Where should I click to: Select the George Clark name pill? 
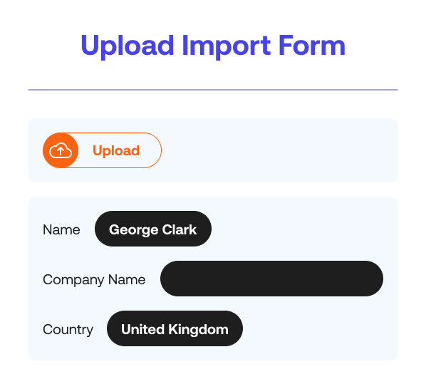click(153, 229)
